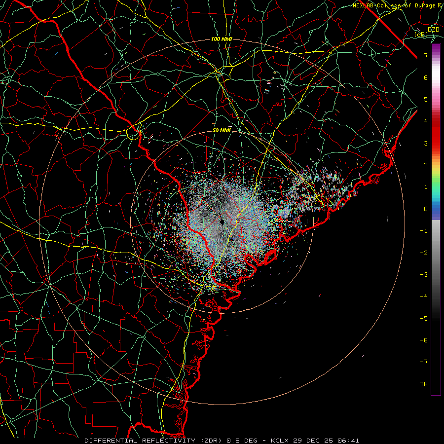
Task: Click the "50 NMI" range ring label
Action: click(222, 130)
